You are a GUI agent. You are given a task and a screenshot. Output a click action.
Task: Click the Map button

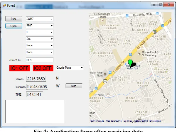[x=74, y=86]
